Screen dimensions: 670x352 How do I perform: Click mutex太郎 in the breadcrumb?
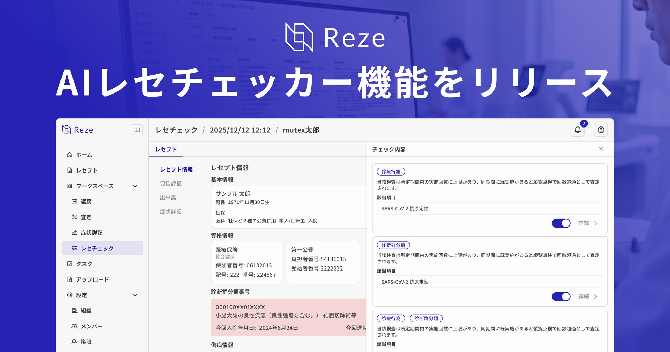301,130
